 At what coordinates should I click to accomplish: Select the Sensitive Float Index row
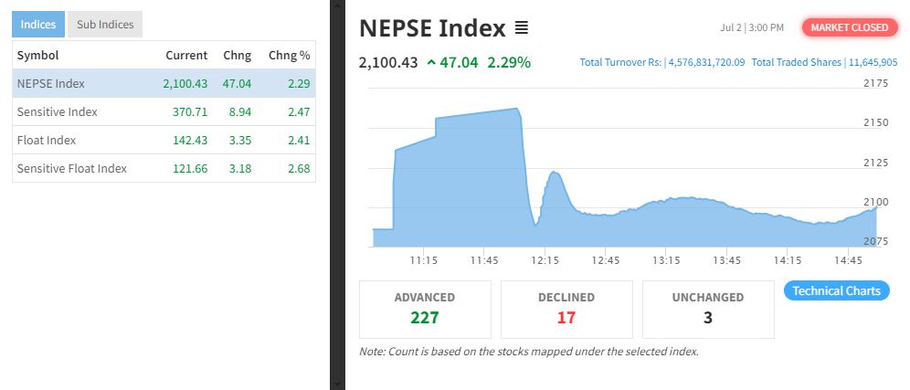click(x=164, y=168)
